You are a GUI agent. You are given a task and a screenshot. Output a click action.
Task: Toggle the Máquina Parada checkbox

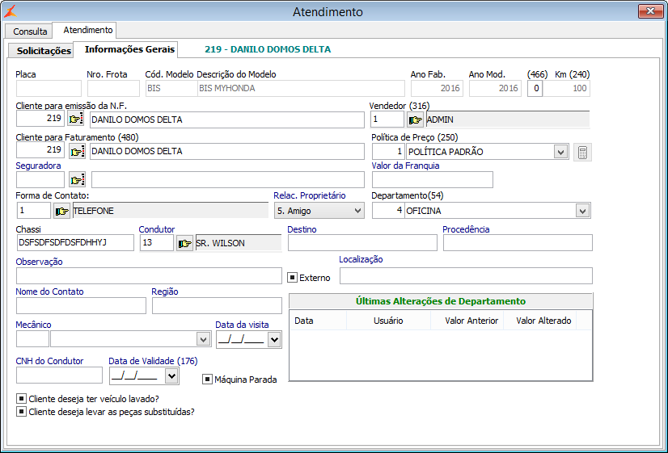(207, 379)
